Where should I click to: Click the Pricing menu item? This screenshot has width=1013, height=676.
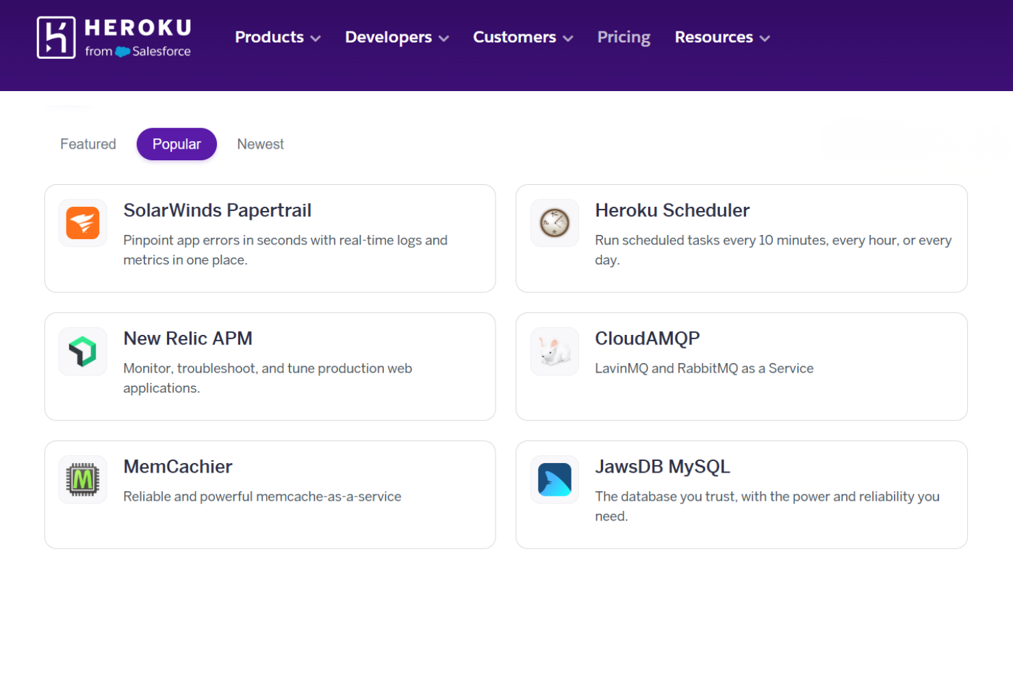[624, 38]
